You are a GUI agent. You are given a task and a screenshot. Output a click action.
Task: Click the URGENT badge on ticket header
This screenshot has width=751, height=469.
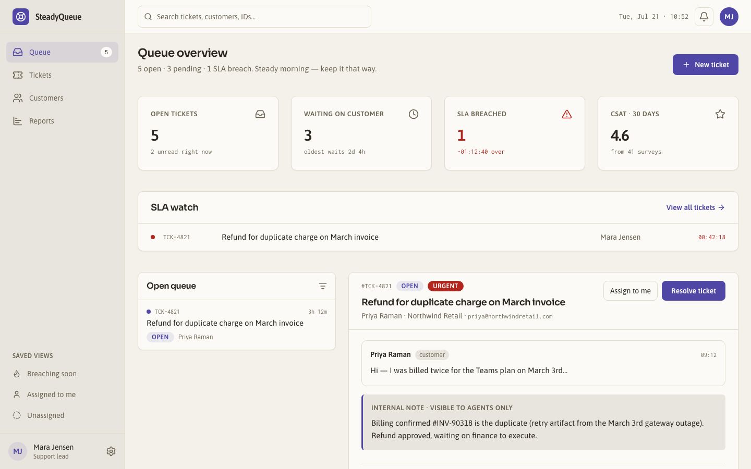[445, 286]
